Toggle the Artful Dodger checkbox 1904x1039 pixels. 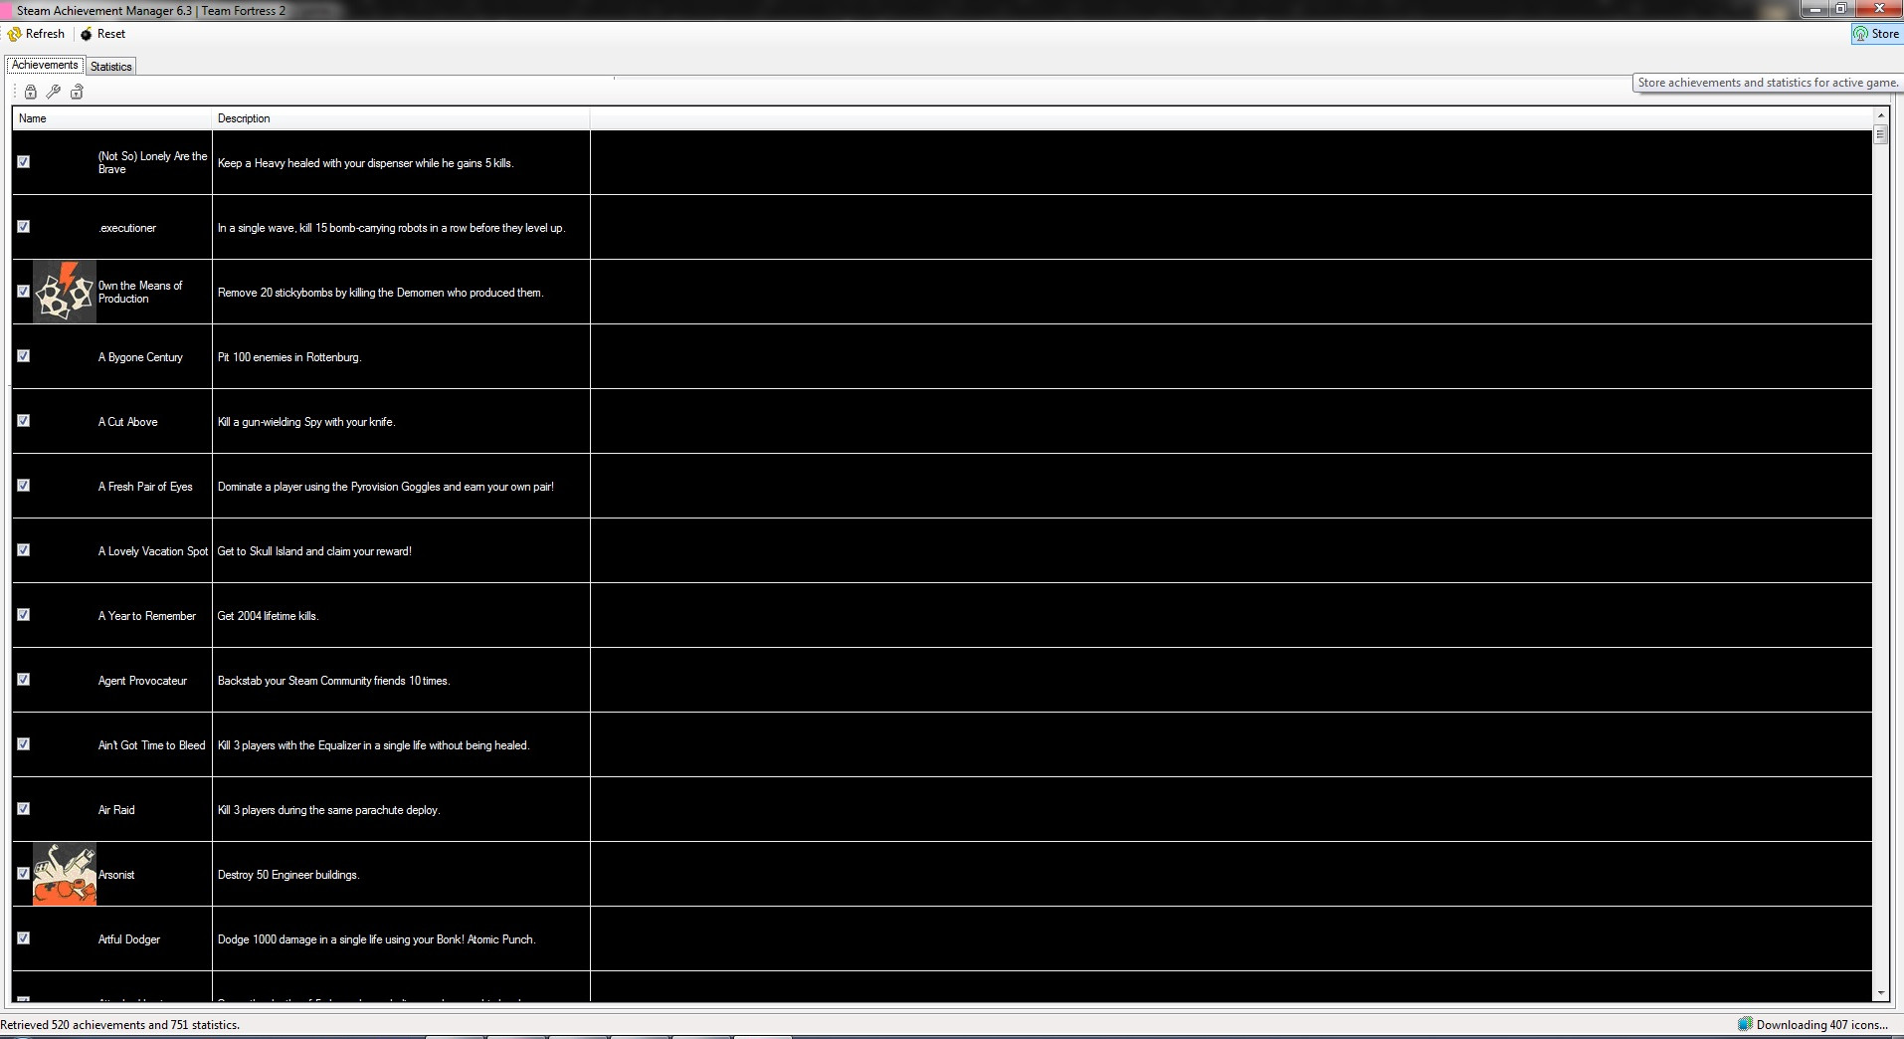24,938
